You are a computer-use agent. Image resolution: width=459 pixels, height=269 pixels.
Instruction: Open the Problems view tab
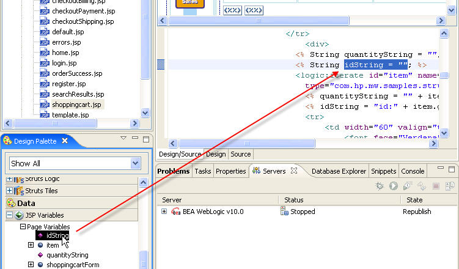[x=174, y=171]
